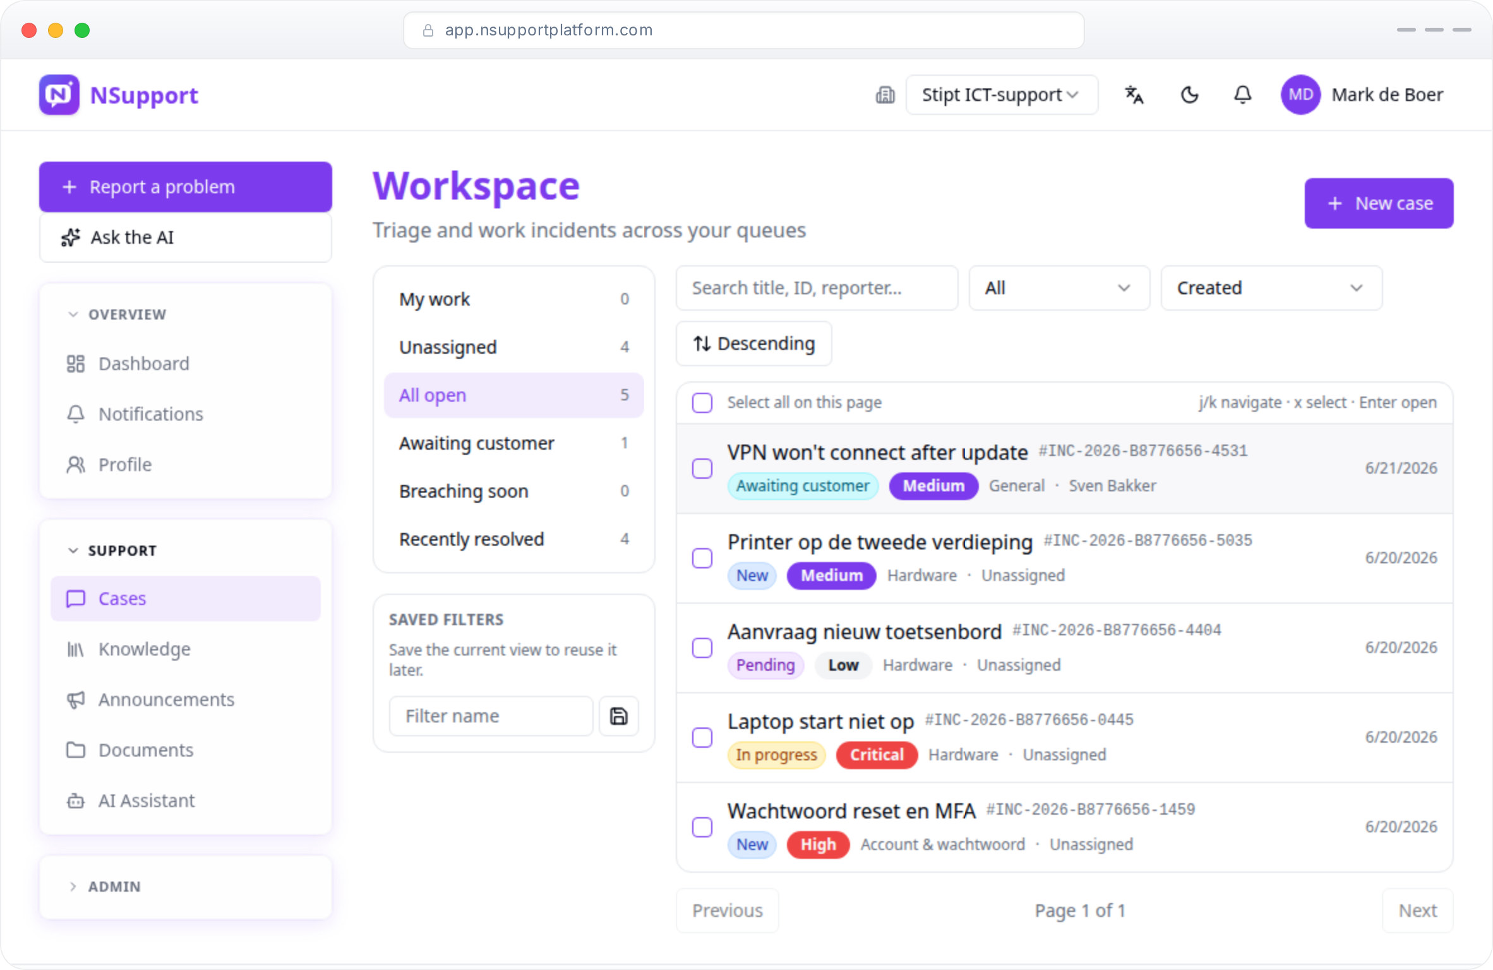Collapse the OVERVIEW section

tap(117, 314)
